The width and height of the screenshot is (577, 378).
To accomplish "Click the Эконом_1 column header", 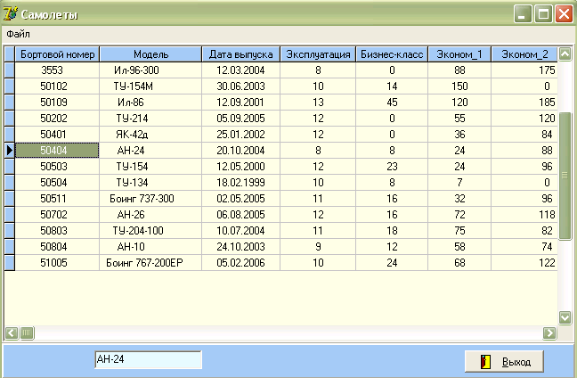I will [x=459, y=54].
